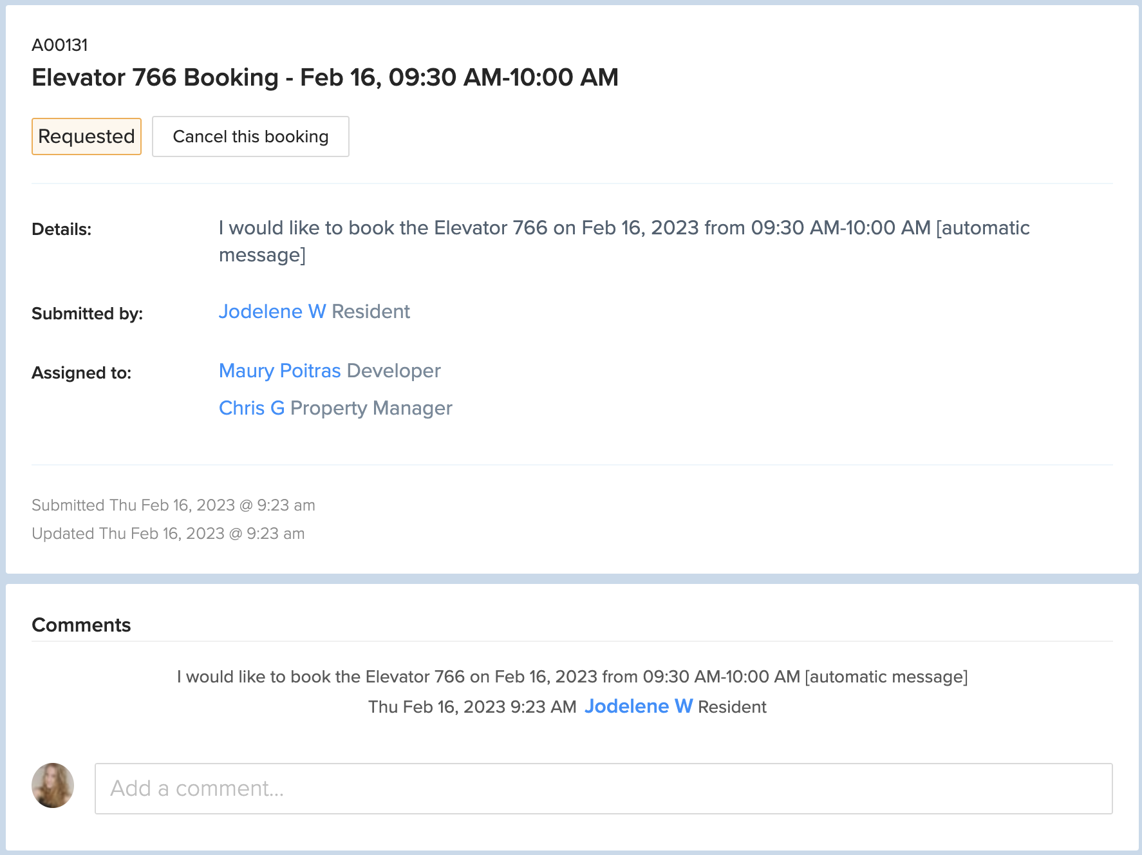This screenshot has width=1142, height=855.
Task: Click the Cancel this booking button
Action: click(x=250, y=136)
